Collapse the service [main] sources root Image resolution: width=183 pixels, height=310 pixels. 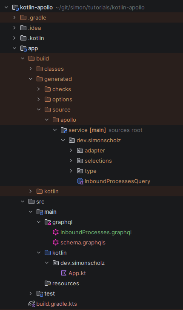55,130
